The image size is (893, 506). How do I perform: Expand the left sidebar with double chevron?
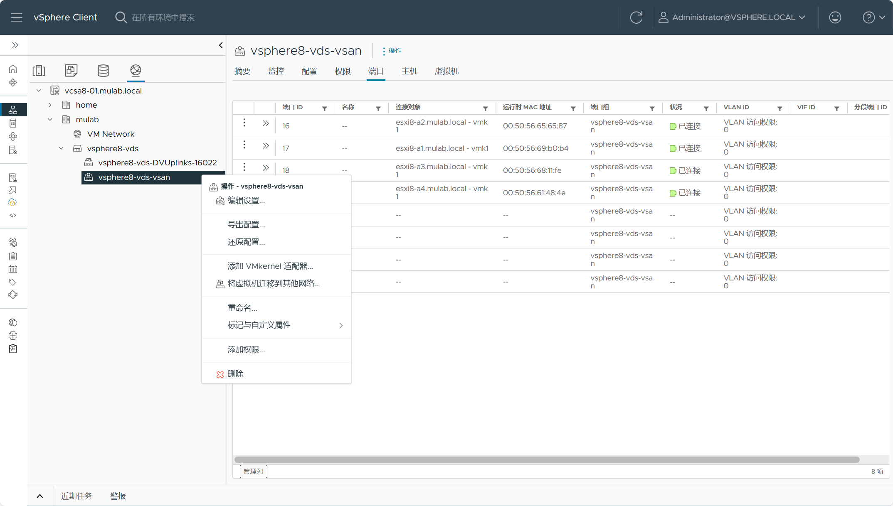15,45
